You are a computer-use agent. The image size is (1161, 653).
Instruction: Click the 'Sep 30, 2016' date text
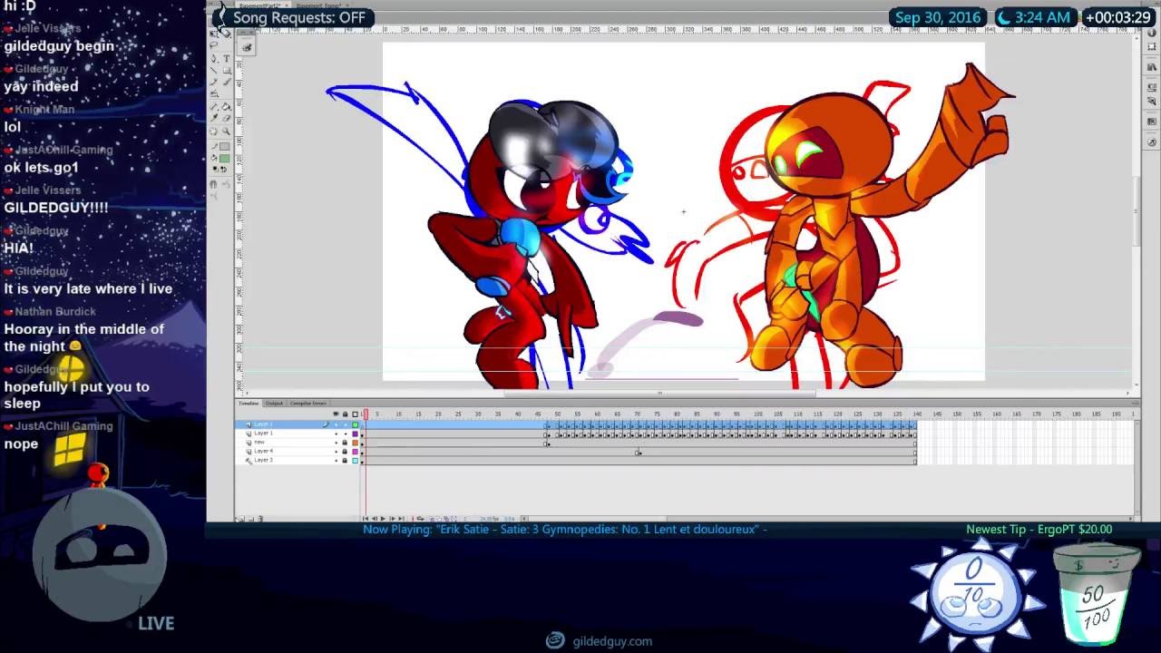(x=938, y=17)
